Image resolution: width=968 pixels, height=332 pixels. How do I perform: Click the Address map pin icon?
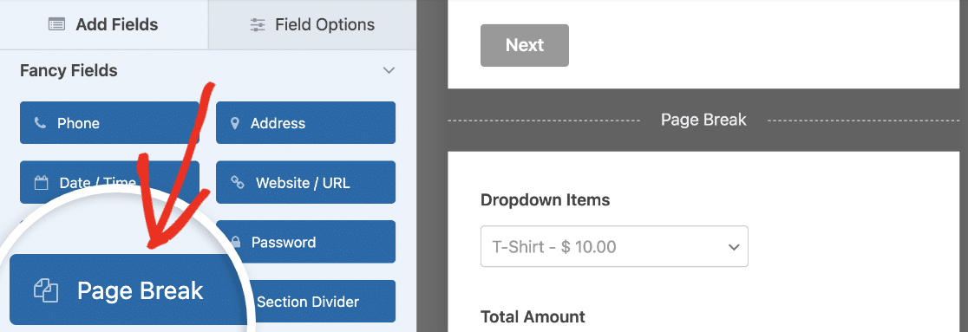(x=234, y=123)
